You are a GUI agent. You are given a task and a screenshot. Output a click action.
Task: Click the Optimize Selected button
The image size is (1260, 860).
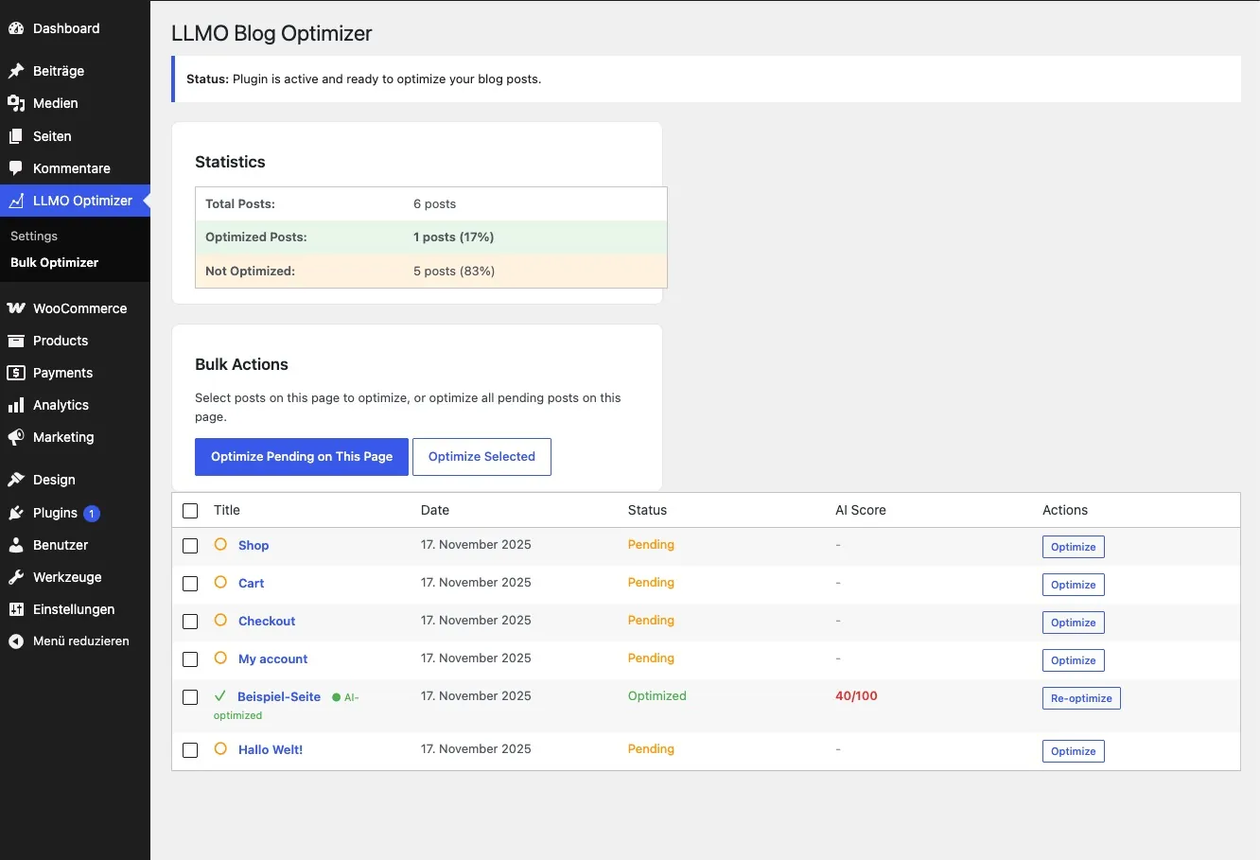tap(481, 456)
